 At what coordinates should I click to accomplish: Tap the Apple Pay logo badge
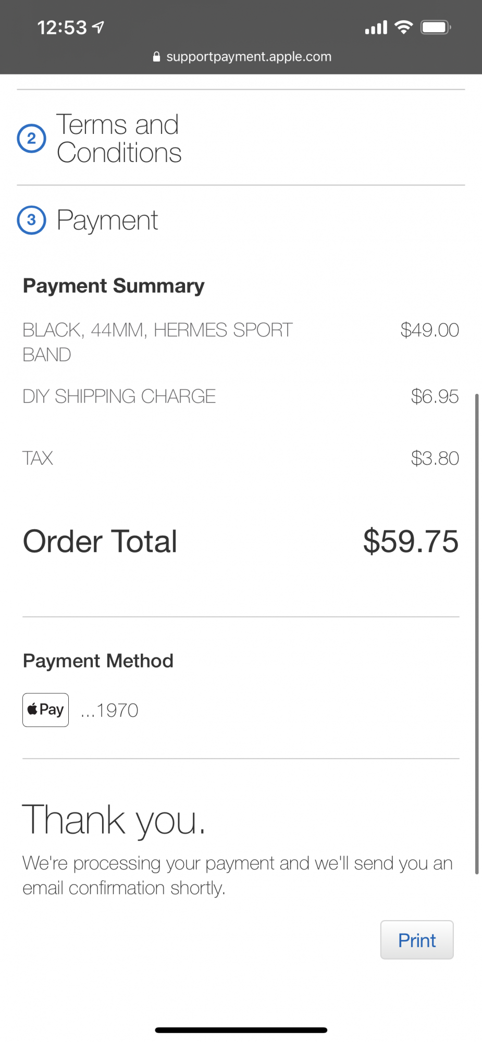coord(46,710)
